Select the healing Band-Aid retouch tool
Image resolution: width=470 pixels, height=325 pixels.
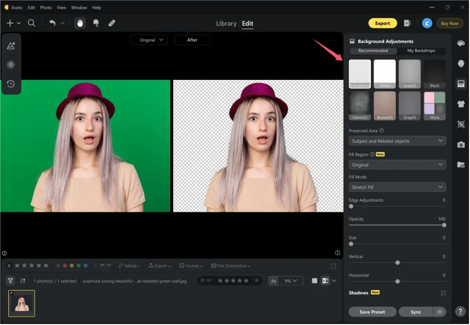pos(112,23)
